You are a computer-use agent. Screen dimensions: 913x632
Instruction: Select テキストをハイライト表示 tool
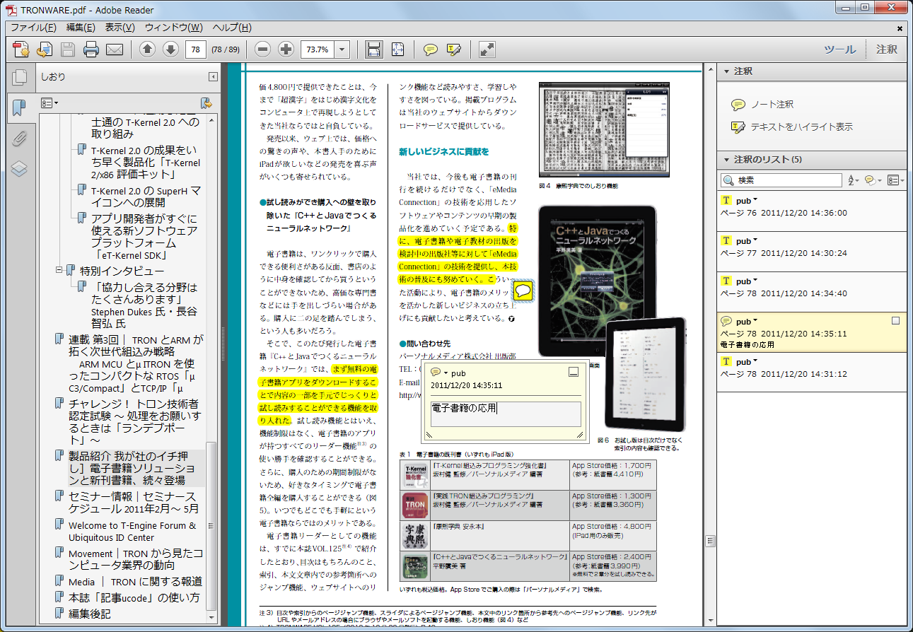pyautogui.click(x=791, y=127)
